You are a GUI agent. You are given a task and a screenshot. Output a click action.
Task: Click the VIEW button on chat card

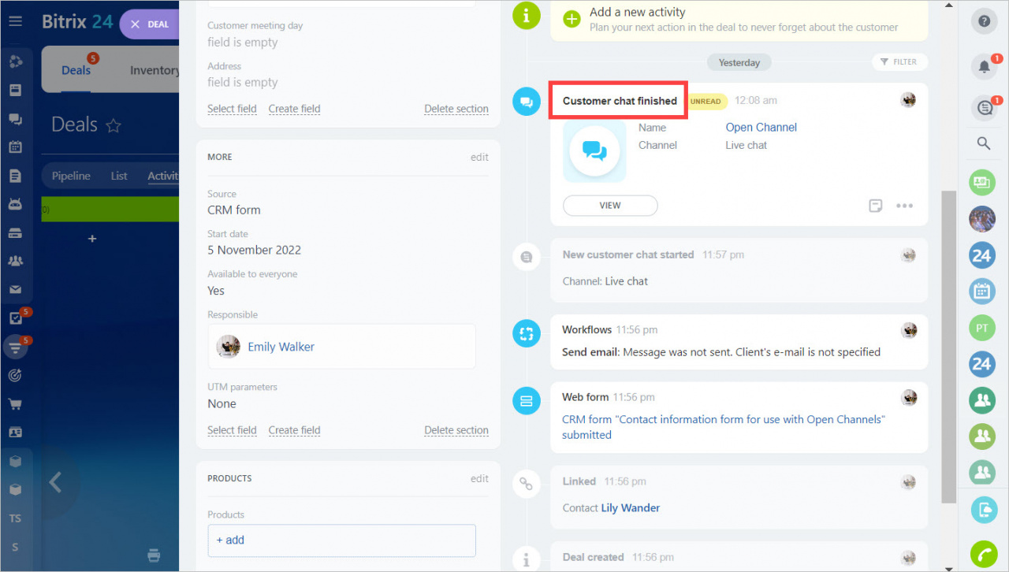(x=610, y=205)
